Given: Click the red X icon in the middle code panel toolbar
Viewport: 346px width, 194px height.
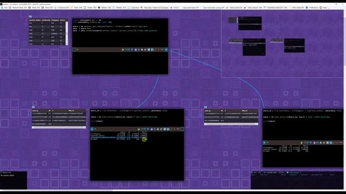Looking at the screenshot, I should pos(174,129).
